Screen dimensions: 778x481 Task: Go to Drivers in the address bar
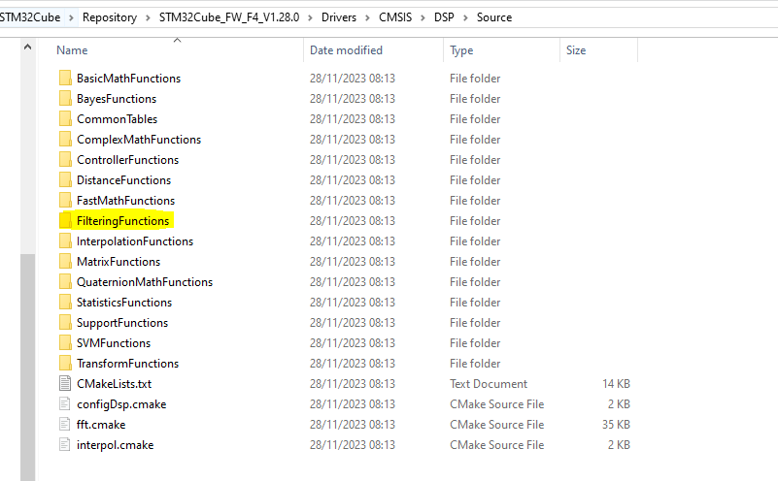[339, 17]
